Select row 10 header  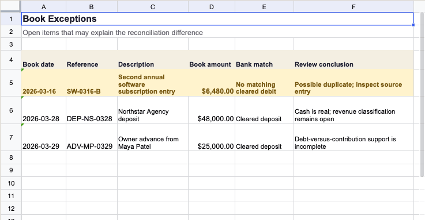click(x=11, y=183)
